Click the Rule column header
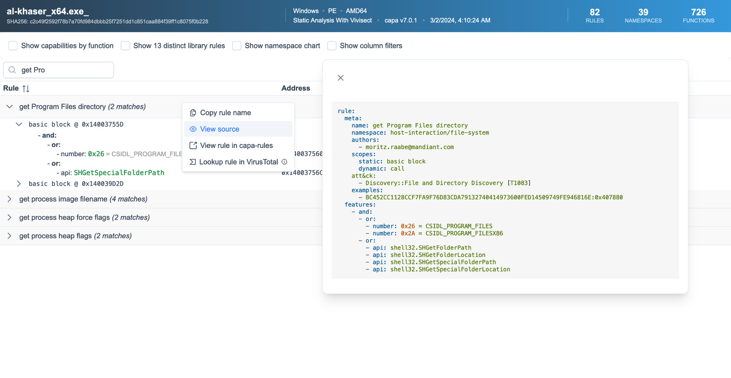Image resolution: width=731 pixels, height=378 pixels. pos(11,88)
